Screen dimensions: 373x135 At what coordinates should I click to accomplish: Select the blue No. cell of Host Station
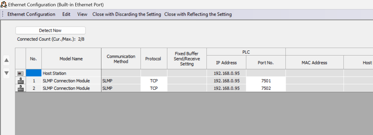click(34, 73)
